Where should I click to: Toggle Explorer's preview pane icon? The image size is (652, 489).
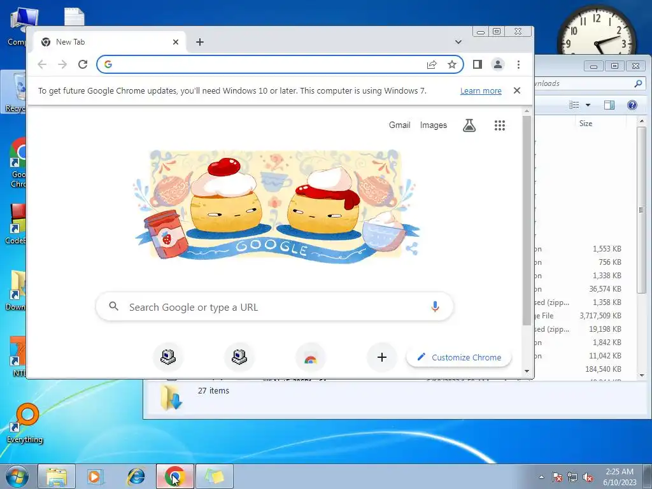coord(609,105)
